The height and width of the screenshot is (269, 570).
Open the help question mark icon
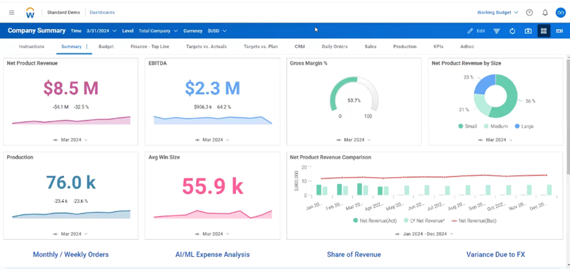click(529, 12)
